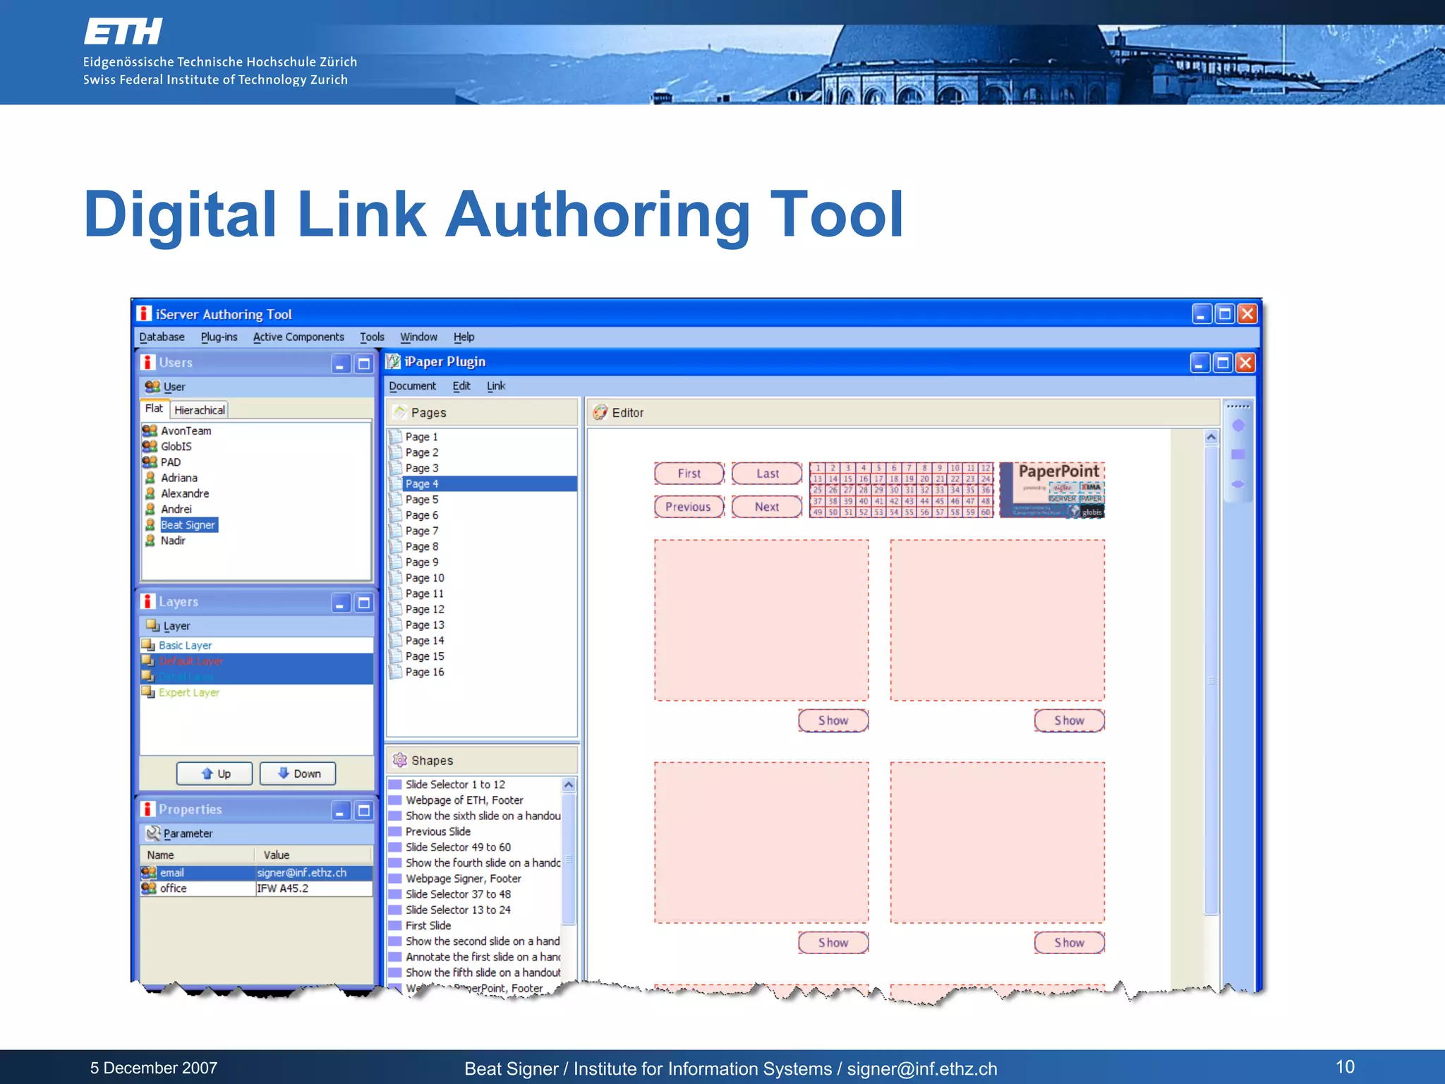Maximize the Properties panel
This screenshot has width=1445, height=1084.
[364, 811]
